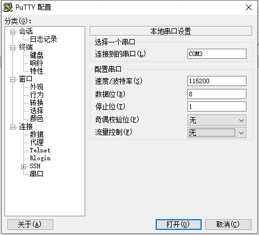259x235 pixels.
Task: Open the 流量控制 dropdown
Action: click(x=217, y=133)
